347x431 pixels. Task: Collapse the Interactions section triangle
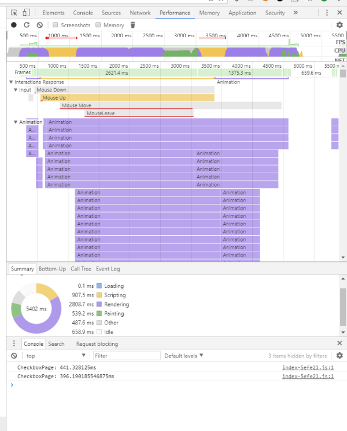click(11, 82)
